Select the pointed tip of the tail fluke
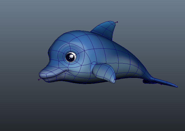The width and height of the screenshot is (185, 131). 176,86
